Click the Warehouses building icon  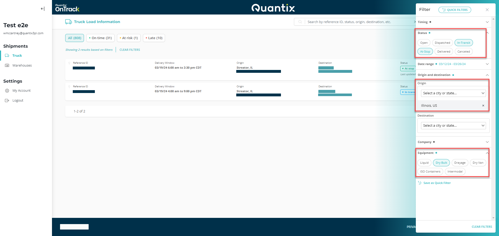[7, 66]
